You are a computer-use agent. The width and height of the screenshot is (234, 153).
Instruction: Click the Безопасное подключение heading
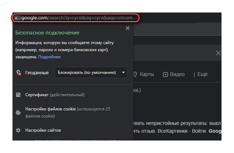click(x=47, y=33)
